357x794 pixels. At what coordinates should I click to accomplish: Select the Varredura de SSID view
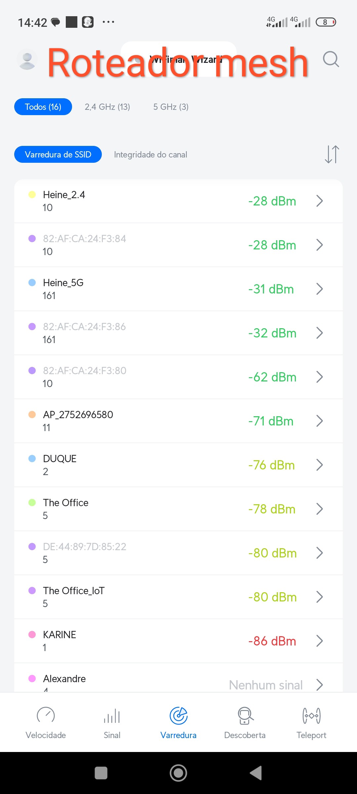pos(58,154)
